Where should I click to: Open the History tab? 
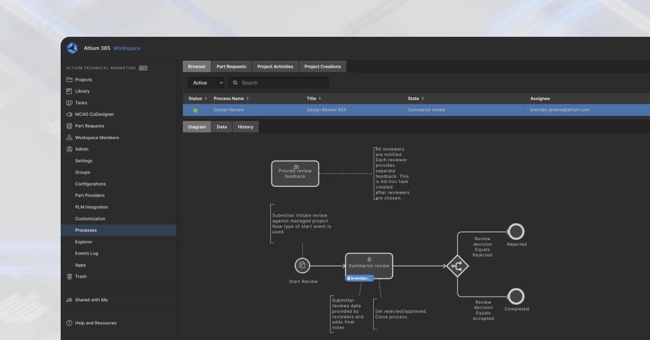coord(245,127)
